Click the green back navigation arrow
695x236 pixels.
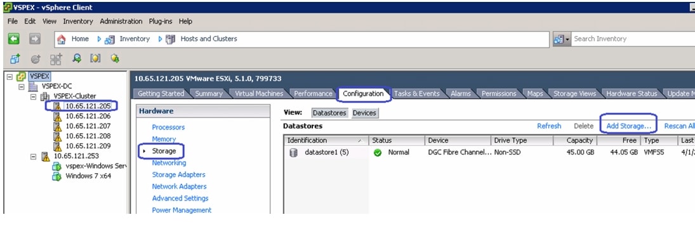13,39
